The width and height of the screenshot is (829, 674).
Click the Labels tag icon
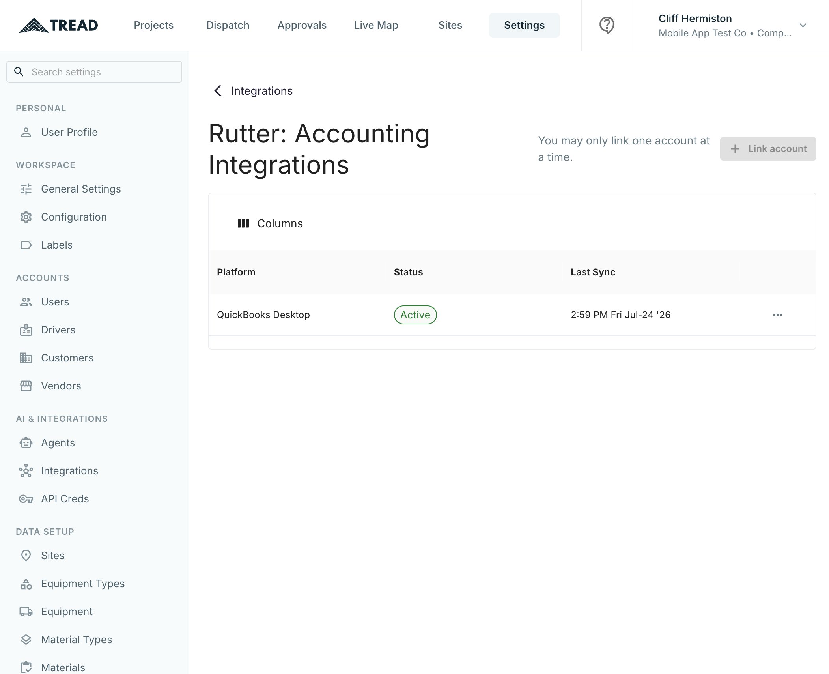tap(26, 245)
